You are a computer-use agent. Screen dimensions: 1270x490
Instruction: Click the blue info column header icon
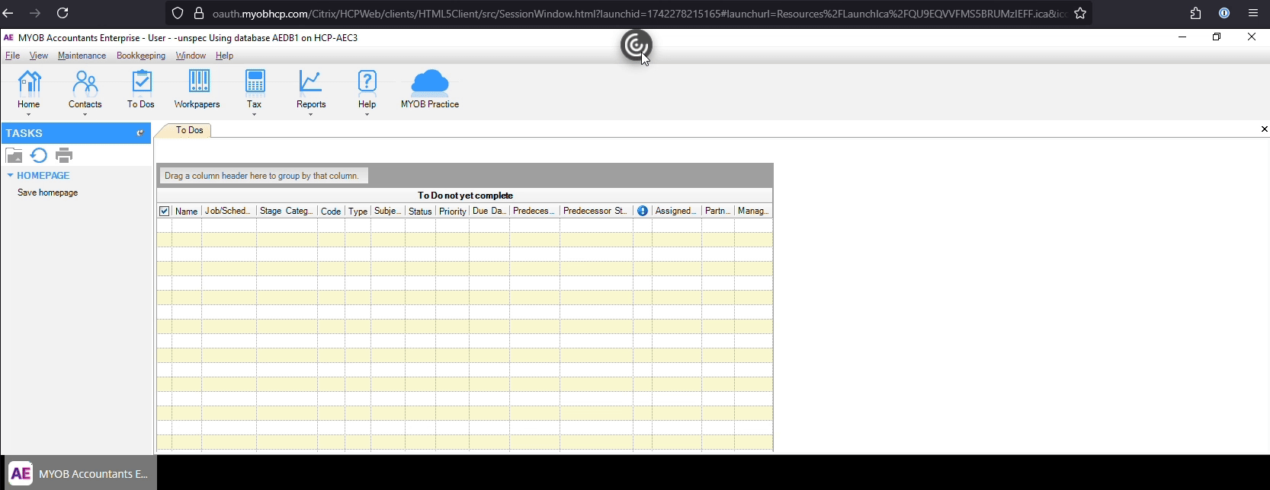click(x=643, y=212)
